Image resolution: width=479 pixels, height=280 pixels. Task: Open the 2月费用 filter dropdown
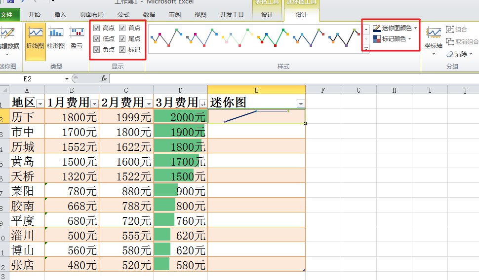pyautogui.click(x=149, y=104)
